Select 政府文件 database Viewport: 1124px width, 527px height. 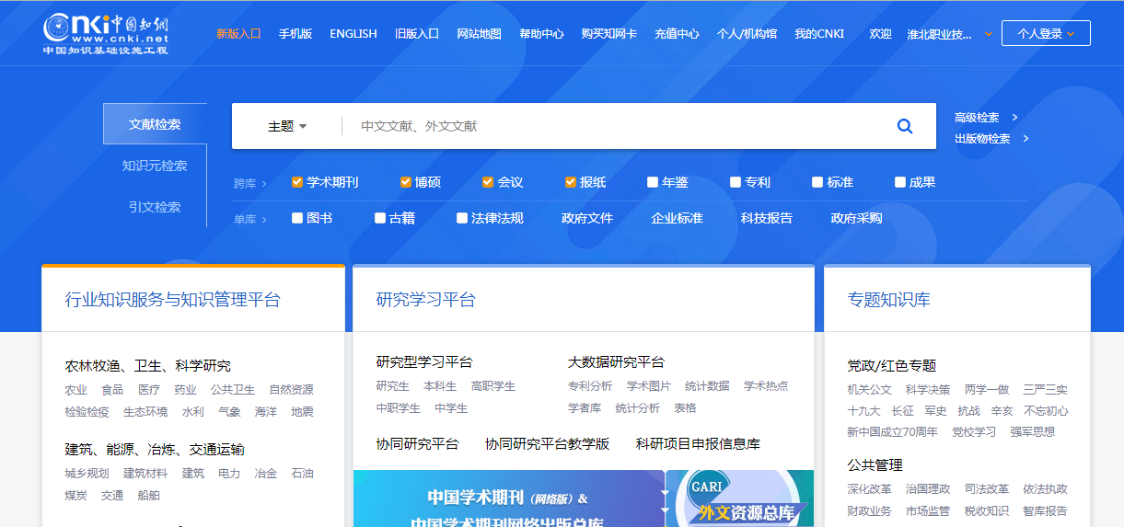click(x=587, y=218)
